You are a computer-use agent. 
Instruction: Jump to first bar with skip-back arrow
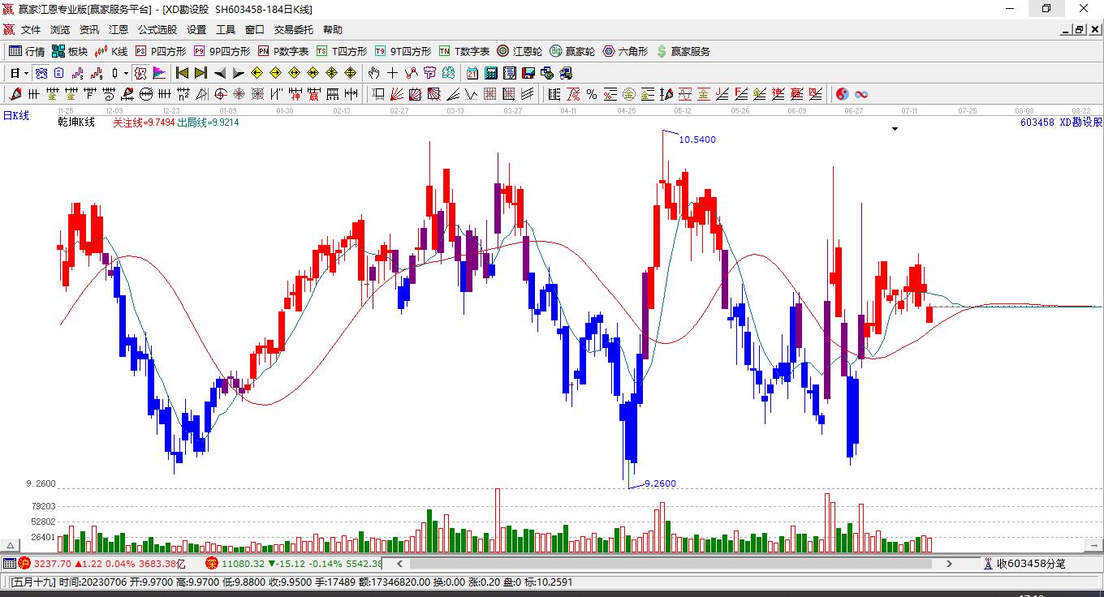(x=182, y=73)
